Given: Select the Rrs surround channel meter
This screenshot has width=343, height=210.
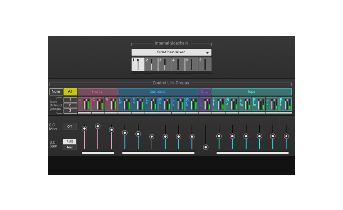Looking at the screenshot, I should coord(191,105).
